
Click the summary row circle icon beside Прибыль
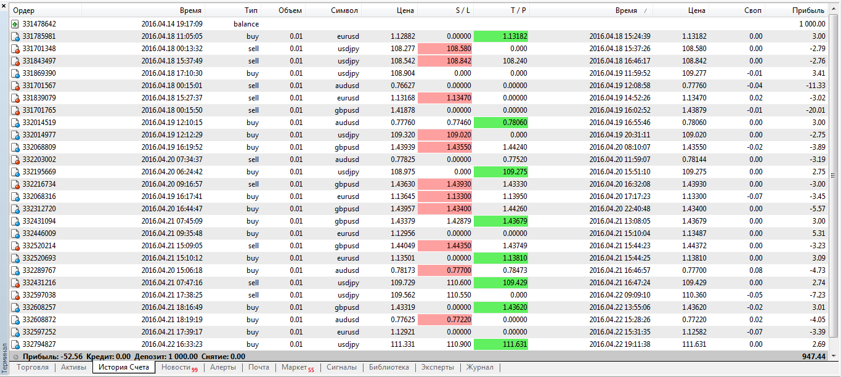[x=15, y=357]
